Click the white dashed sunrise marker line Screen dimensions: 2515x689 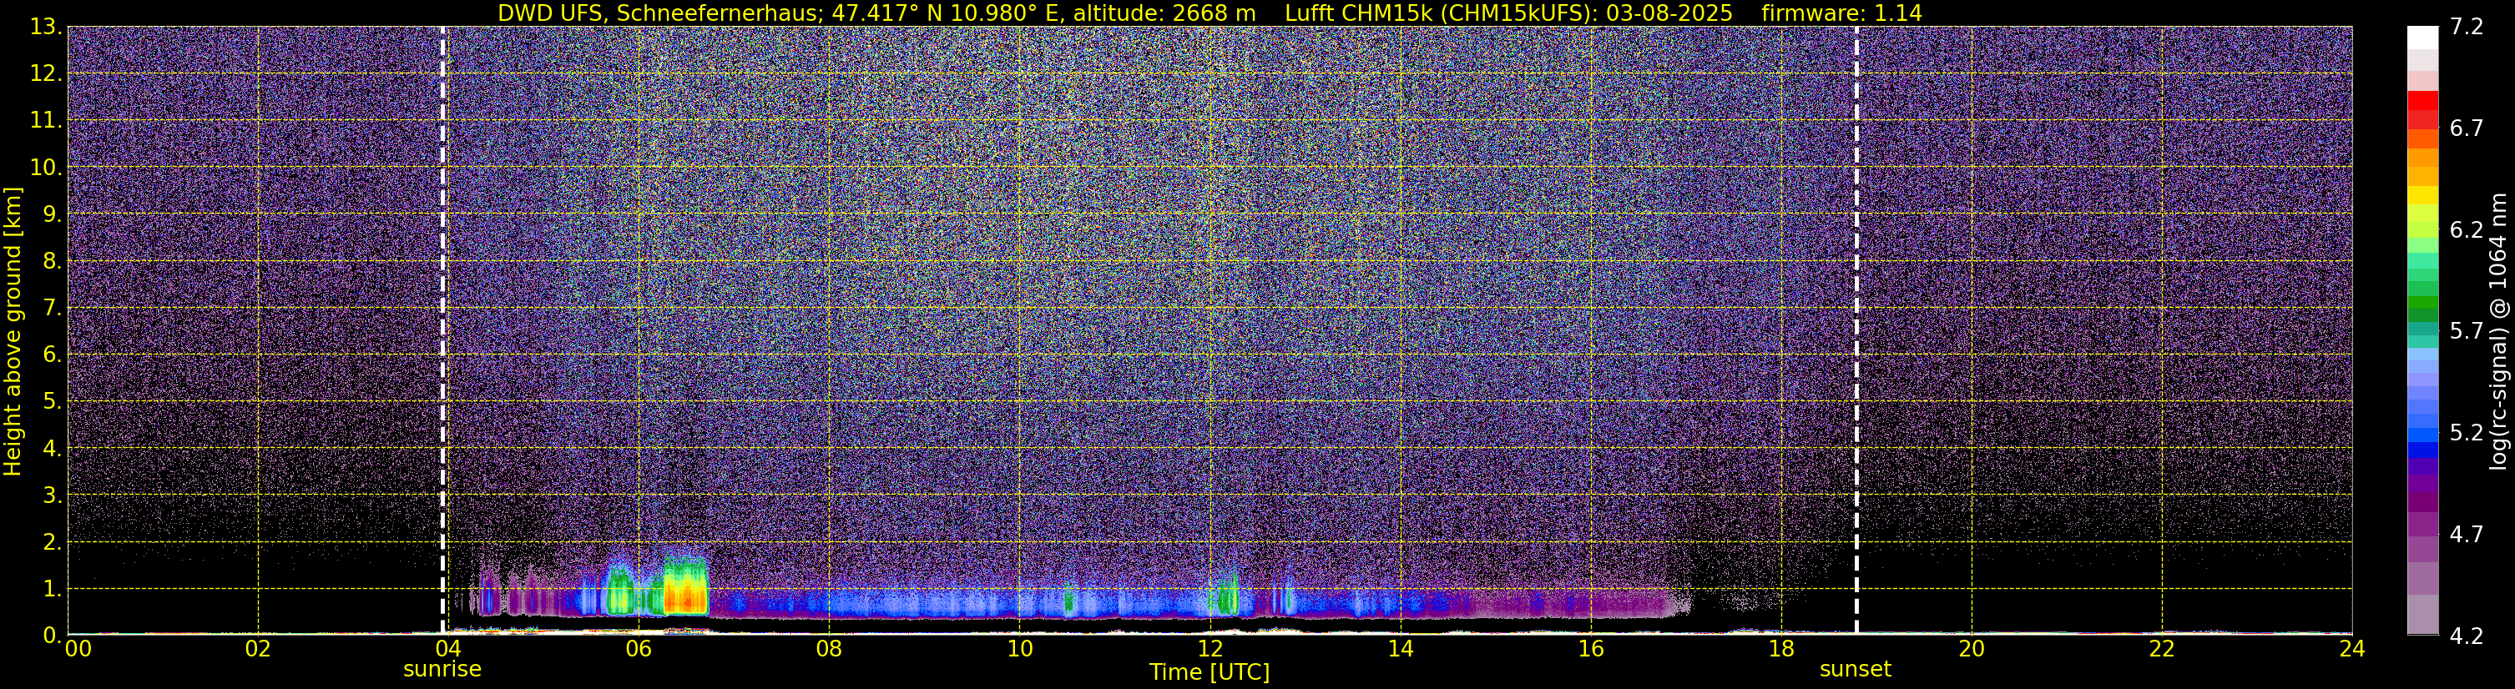point(442,329)
